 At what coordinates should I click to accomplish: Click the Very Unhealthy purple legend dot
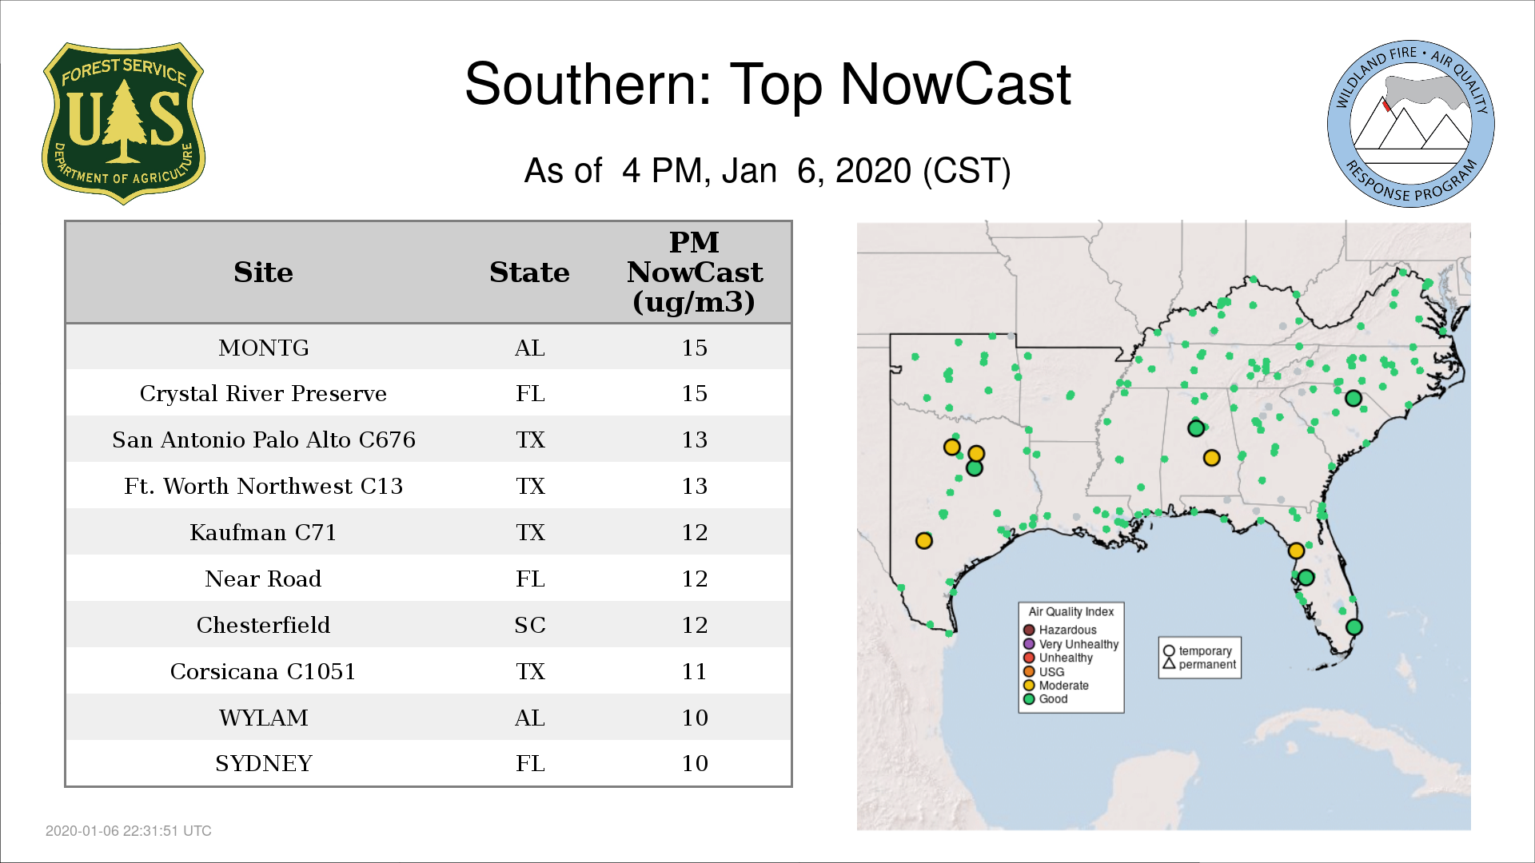pyautogui.click(x=1029, y=644)
